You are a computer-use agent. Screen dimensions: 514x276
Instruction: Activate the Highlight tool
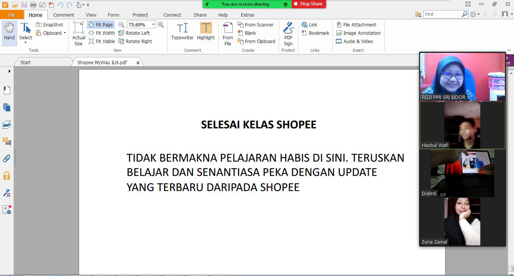tap(206, 31)
